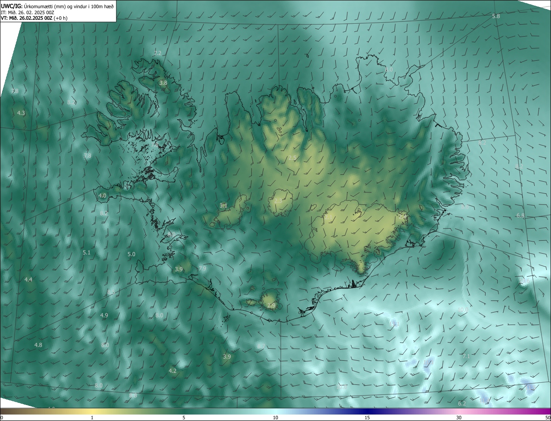
Task: Click the 4.0 value label on the map
Action: click(102, 196)
